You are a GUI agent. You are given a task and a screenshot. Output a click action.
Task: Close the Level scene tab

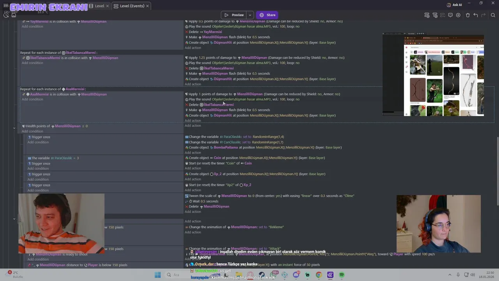pos(107,6)
